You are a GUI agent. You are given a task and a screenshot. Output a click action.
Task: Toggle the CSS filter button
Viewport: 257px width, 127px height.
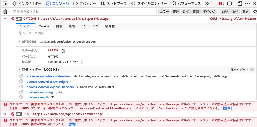pyautogui.click(x=225, y=11)
